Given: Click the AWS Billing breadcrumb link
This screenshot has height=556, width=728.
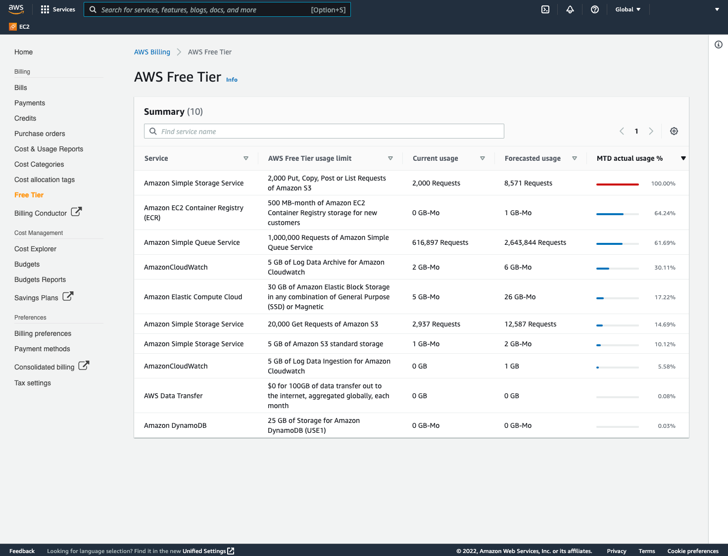Looking at the screenshot, I should [x=152, y=52].
